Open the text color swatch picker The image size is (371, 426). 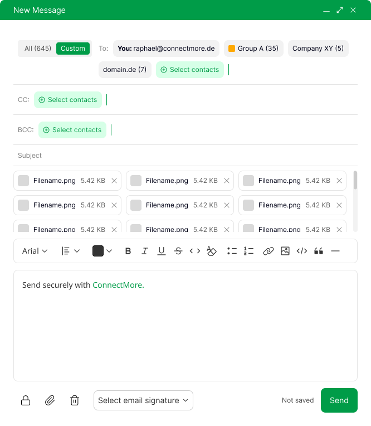click(102, 251)
